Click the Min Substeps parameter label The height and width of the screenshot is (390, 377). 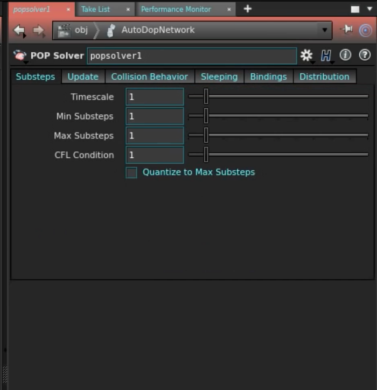pos(85,116)
